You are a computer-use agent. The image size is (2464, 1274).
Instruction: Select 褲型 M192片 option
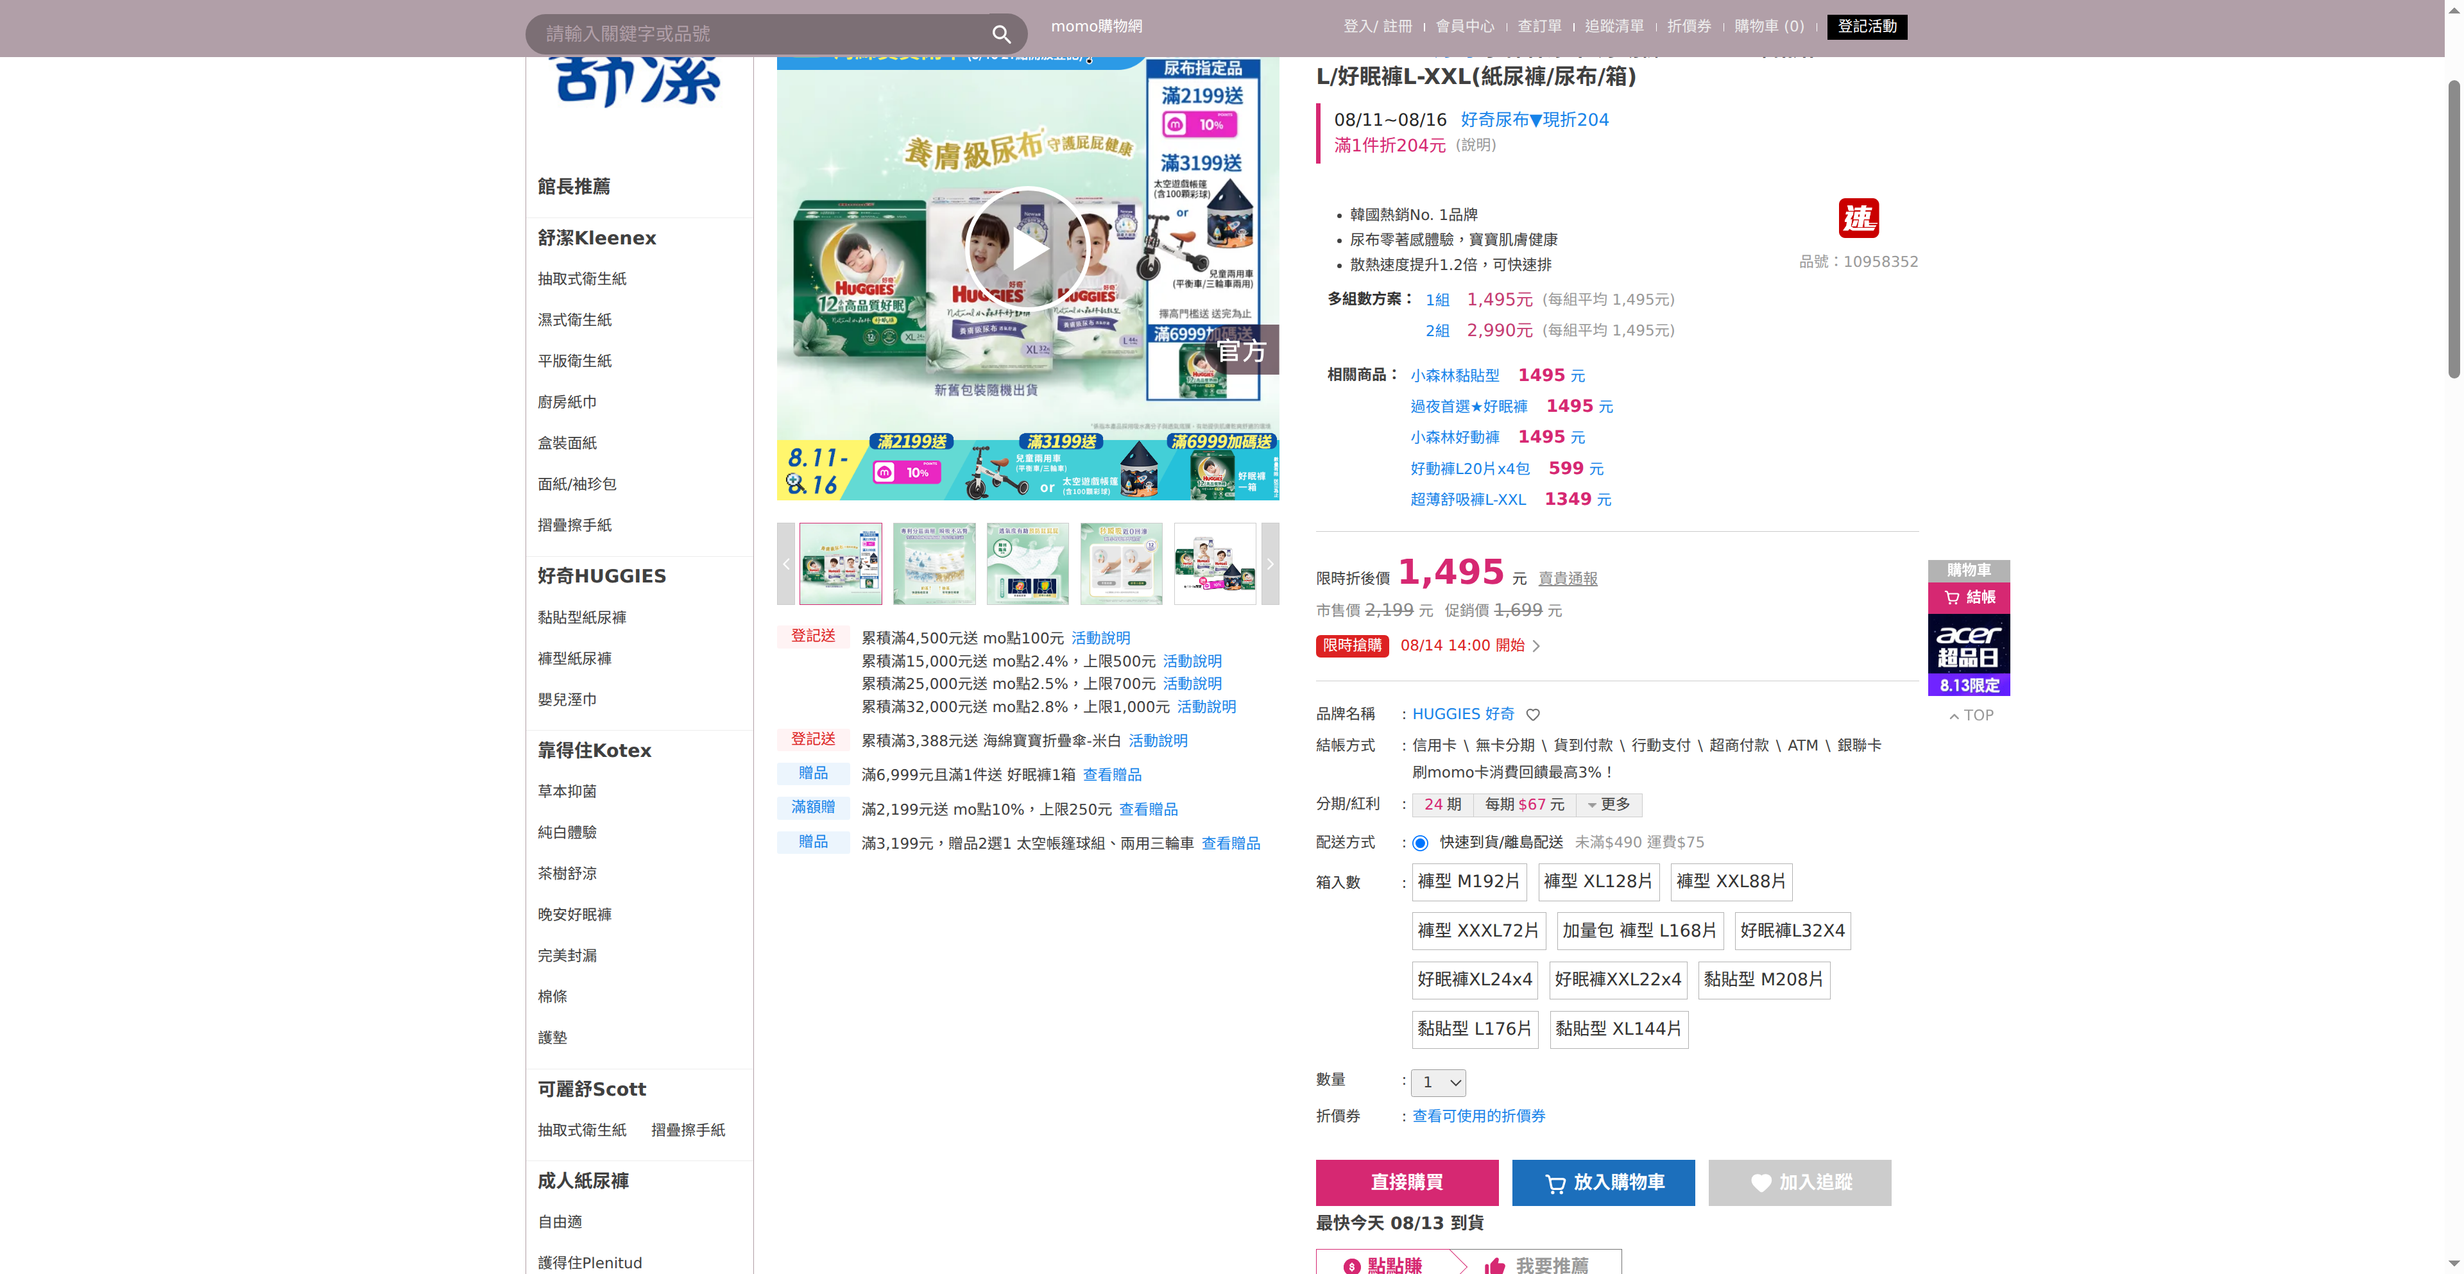point(1468,882)
